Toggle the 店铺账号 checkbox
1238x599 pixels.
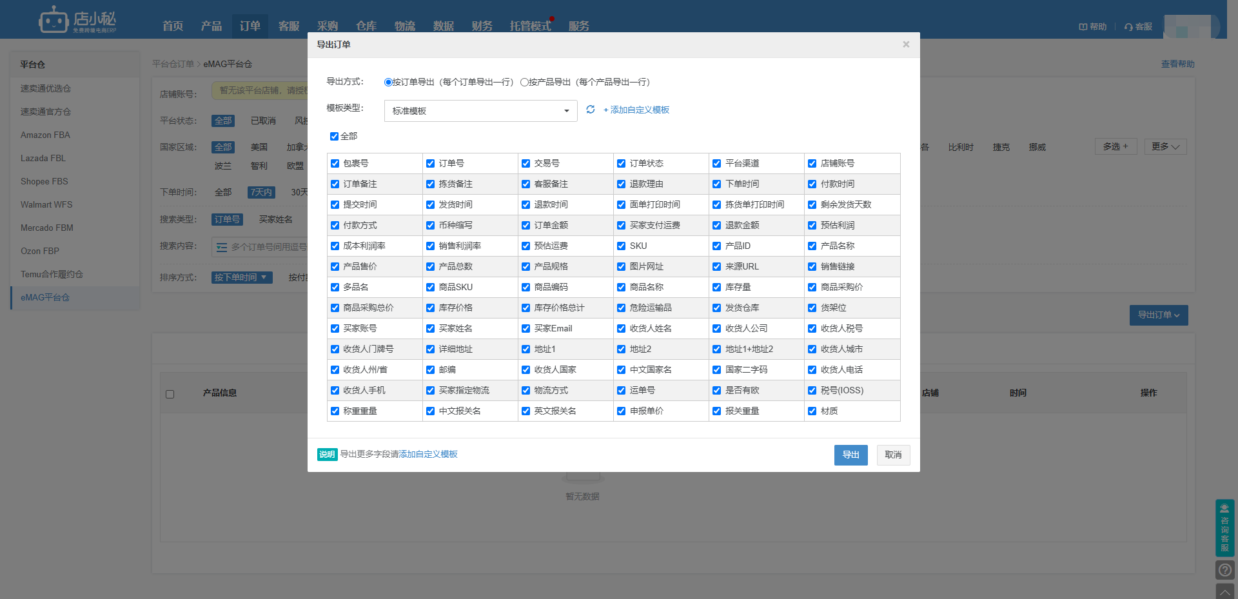(812, 164)
